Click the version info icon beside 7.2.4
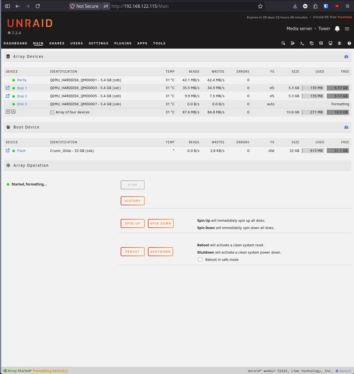This screenshot has width=354, height=374. pyautogui.click(x=9, y=33)
